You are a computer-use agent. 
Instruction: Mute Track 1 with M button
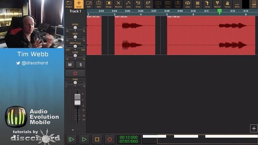pos(70,65)
